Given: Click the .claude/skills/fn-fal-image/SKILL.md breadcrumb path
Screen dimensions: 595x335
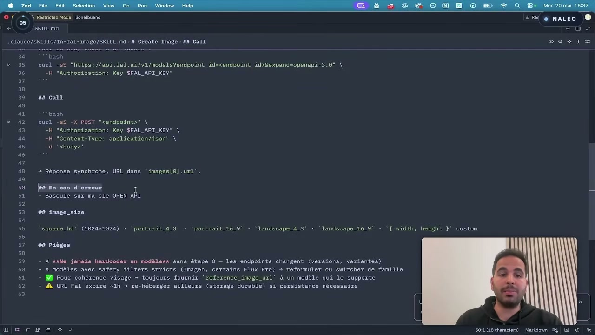Looking at the screenshot, I should click(x=67, y=41).
